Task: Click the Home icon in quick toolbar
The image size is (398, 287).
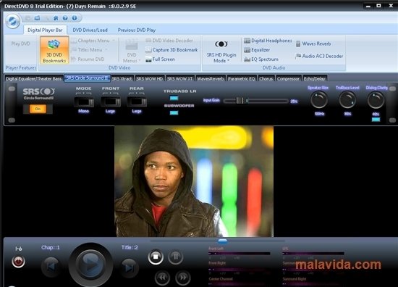Action: click(56, 18)
